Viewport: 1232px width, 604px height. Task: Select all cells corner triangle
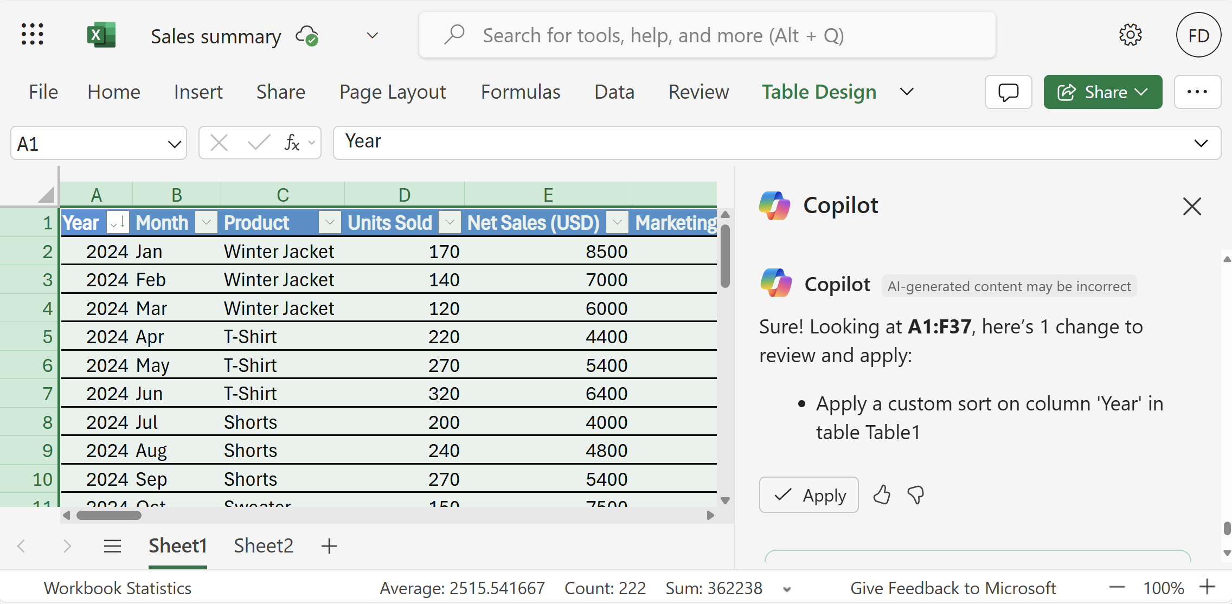pos(46,194)
